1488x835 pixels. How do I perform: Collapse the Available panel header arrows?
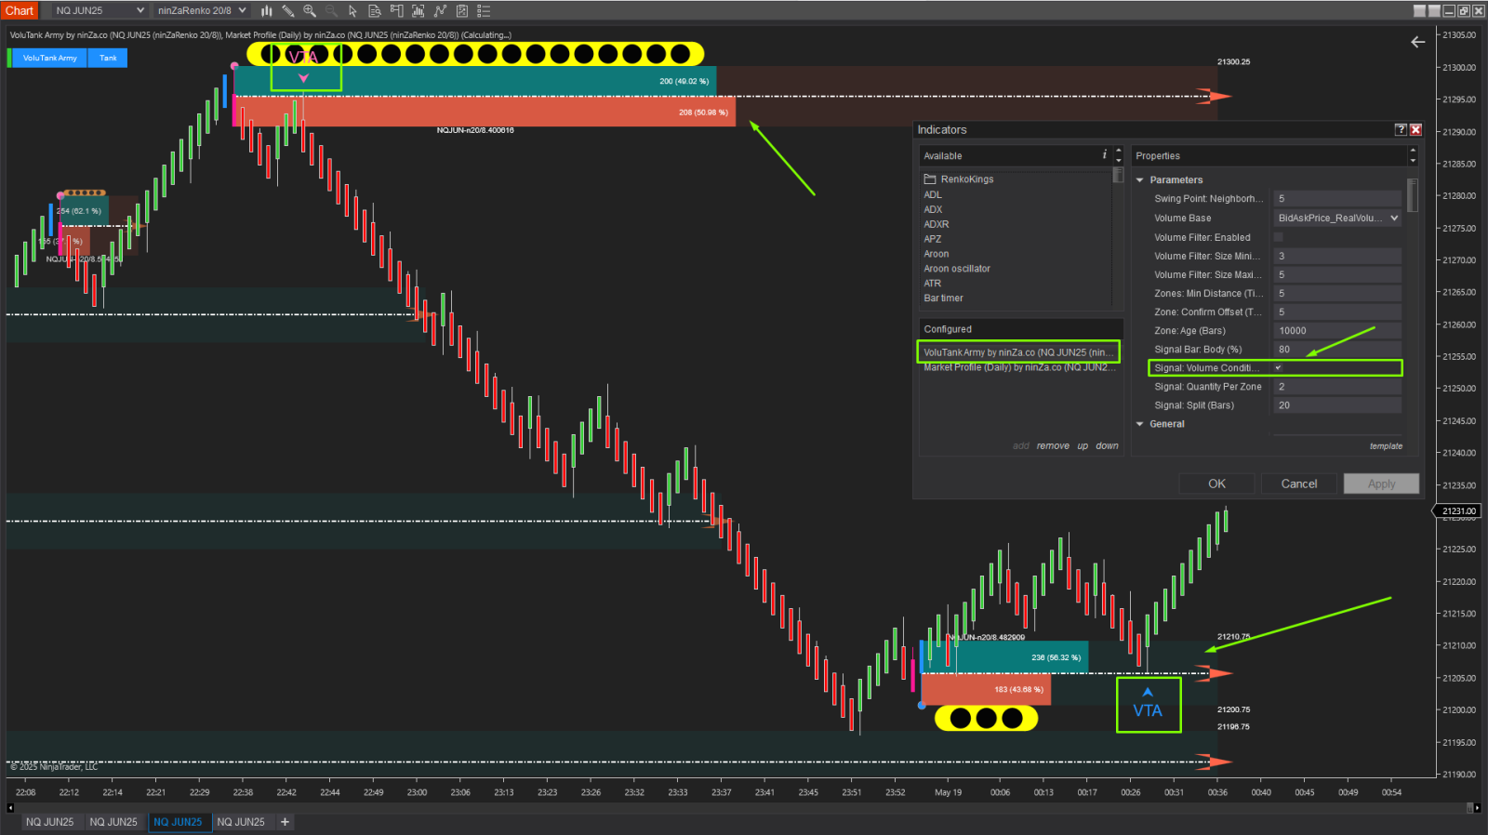(1119, 156)
